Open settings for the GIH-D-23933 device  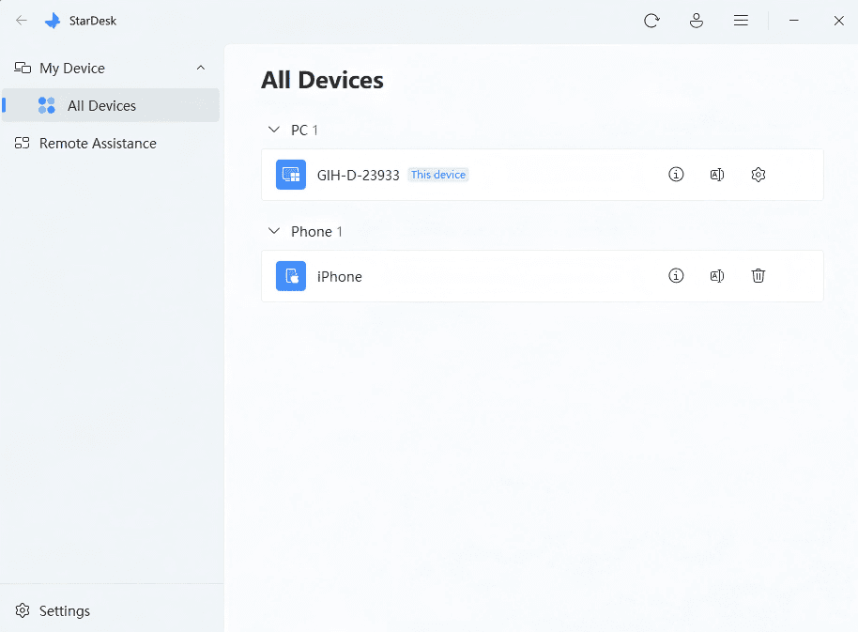click(x=758, y=175)
